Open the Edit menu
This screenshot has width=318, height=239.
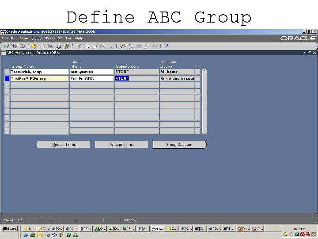point(14,39)
